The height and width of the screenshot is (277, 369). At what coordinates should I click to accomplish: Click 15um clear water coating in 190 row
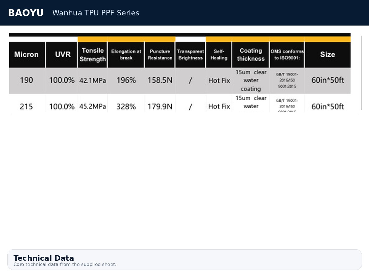(251, 81)
